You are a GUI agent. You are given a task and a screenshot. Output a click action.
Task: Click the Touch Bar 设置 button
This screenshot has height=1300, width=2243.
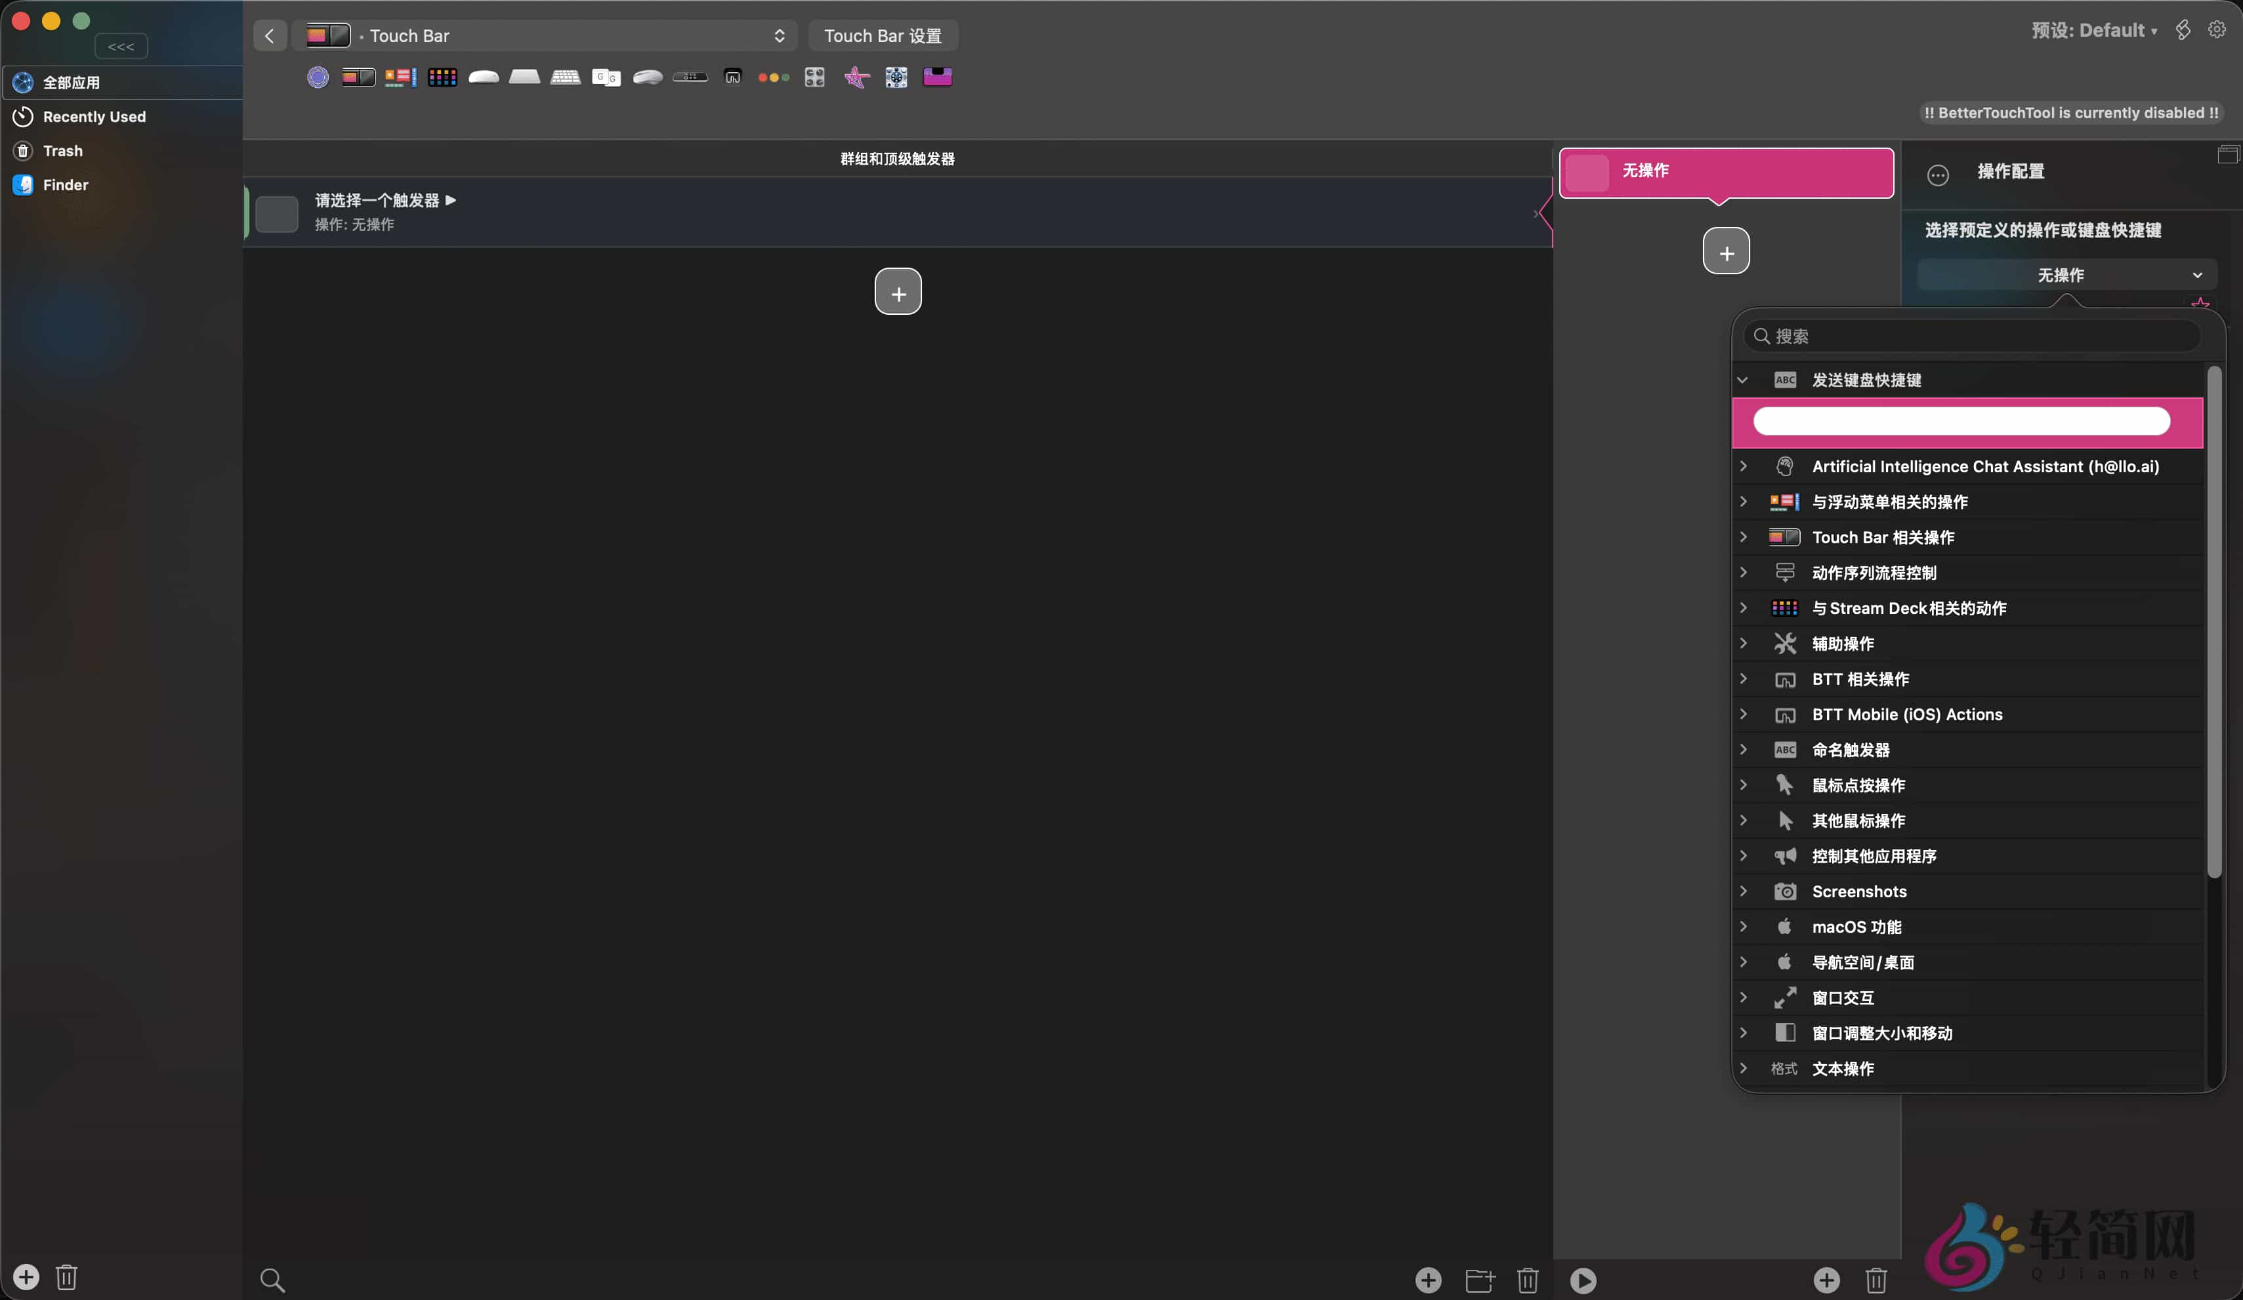coord(882,35)
